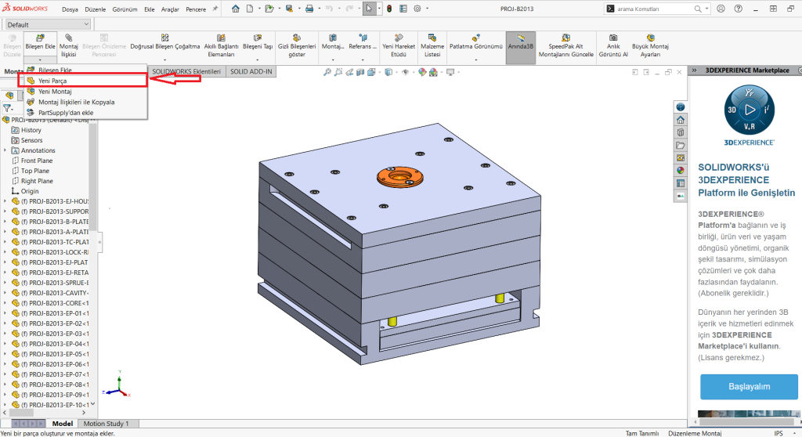802x437 pixels.
Task: Choose Yeni Montaj in the dropdown list
Action: point(55,91)
